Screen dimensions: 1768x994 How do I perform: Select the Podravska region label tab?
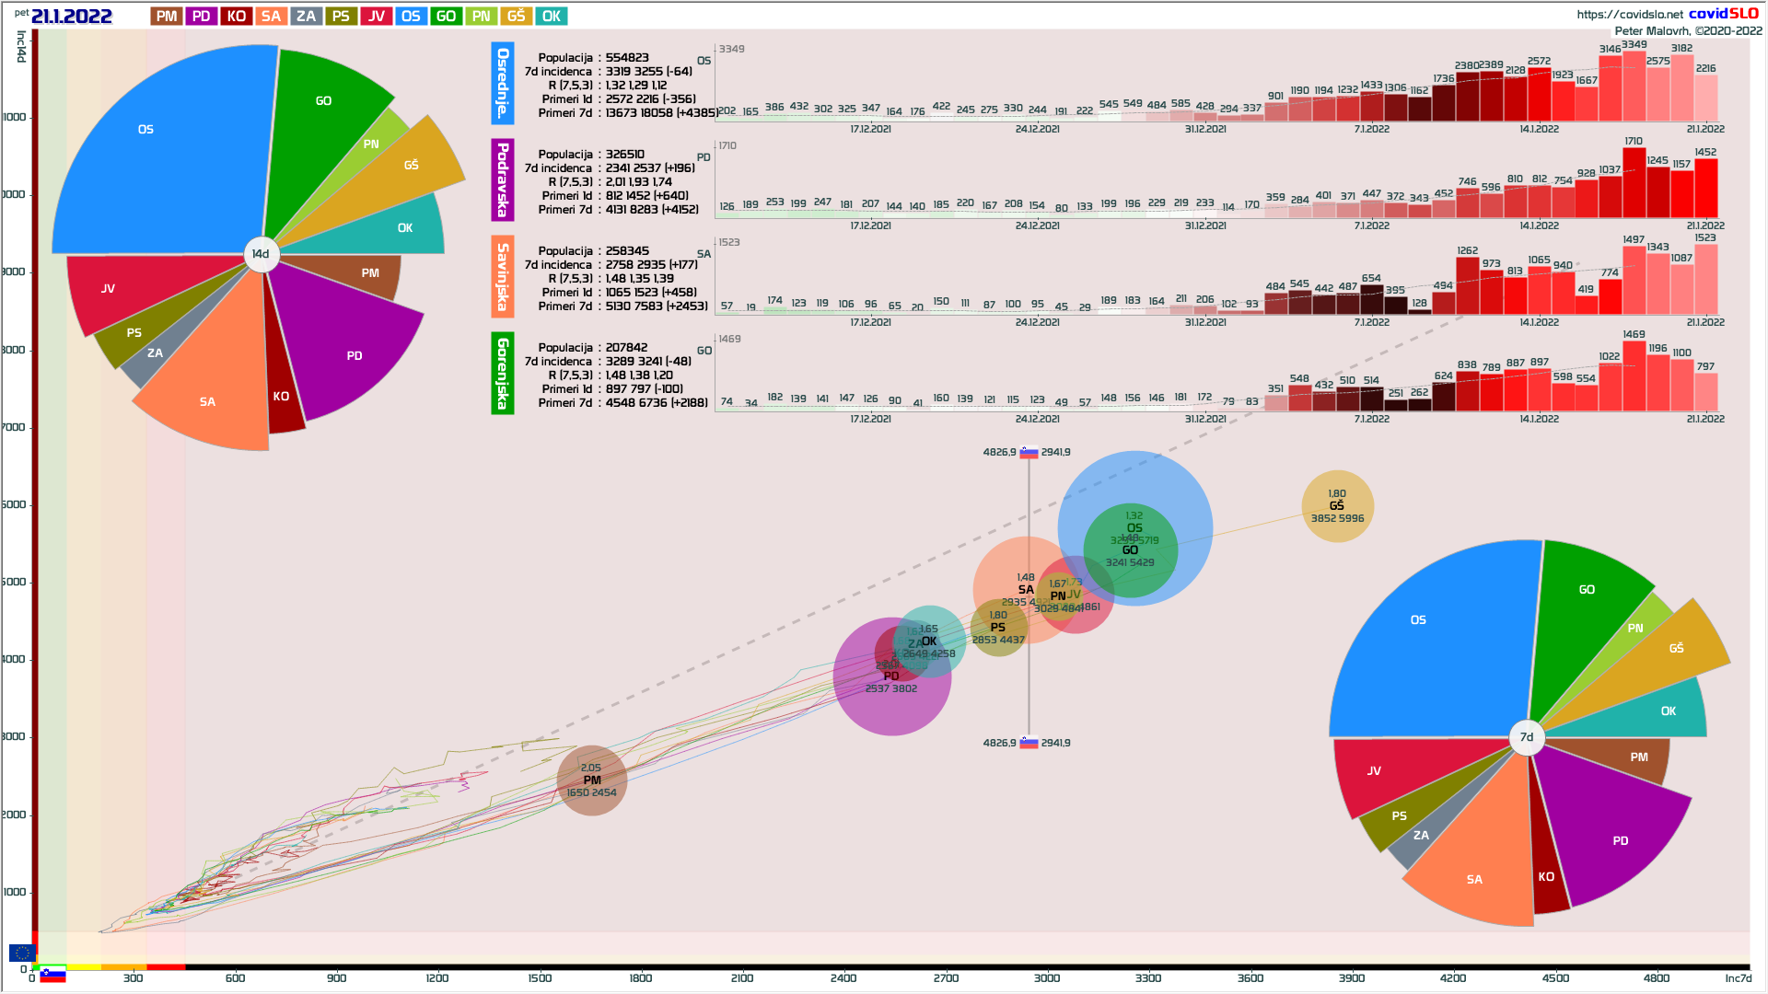503,179
